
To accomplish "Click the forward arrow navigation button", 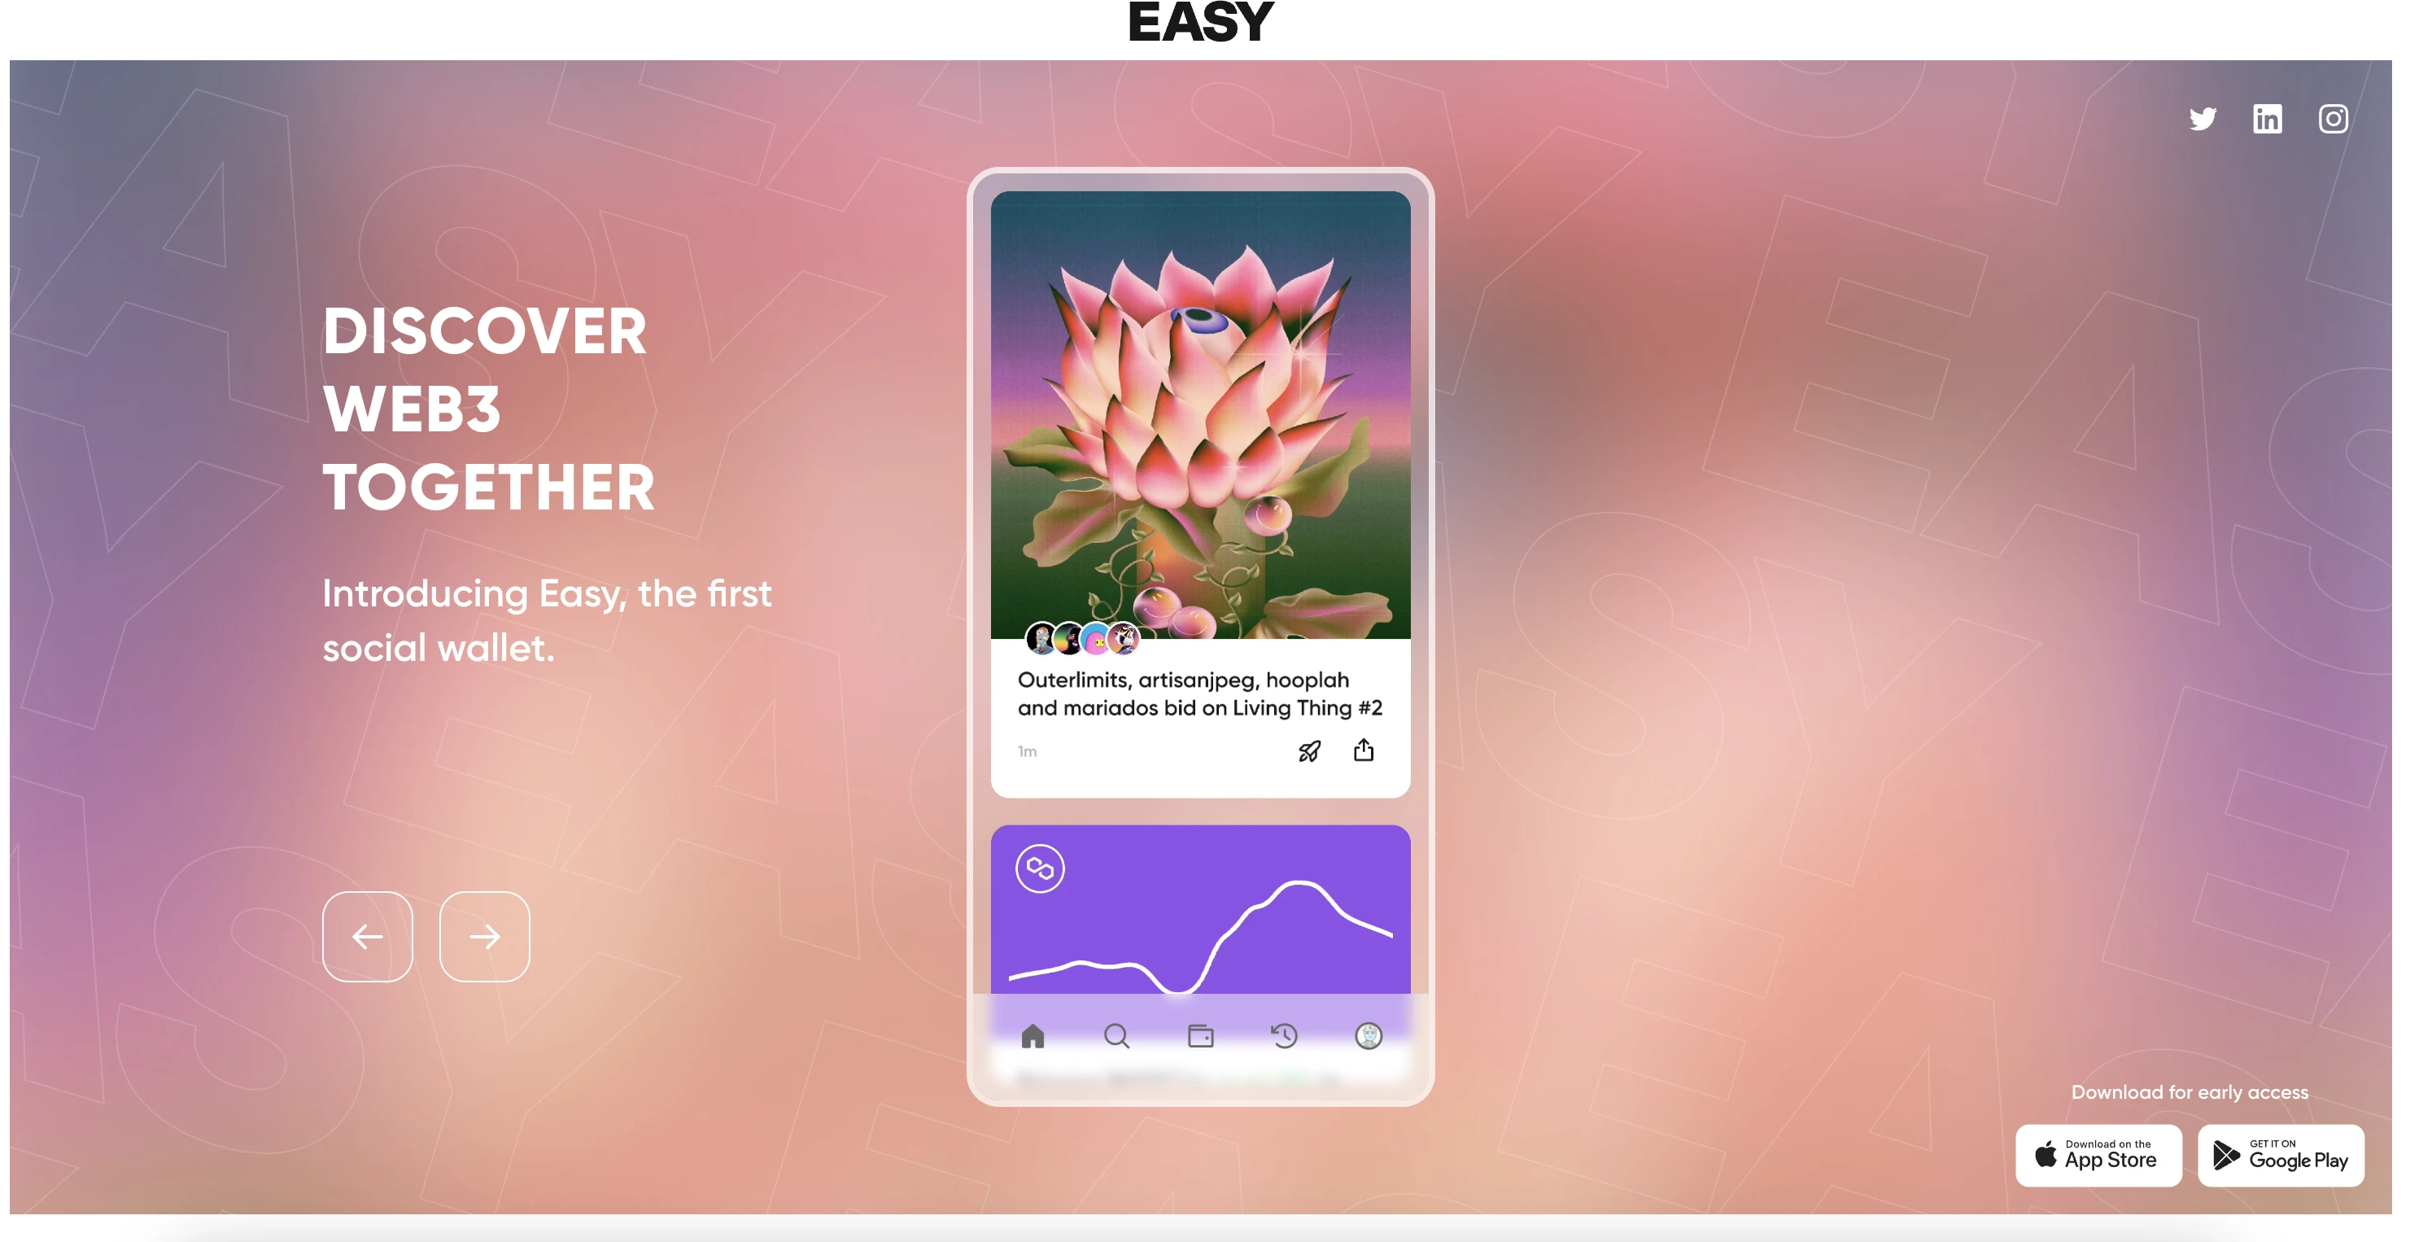I will tap(485, 936).
